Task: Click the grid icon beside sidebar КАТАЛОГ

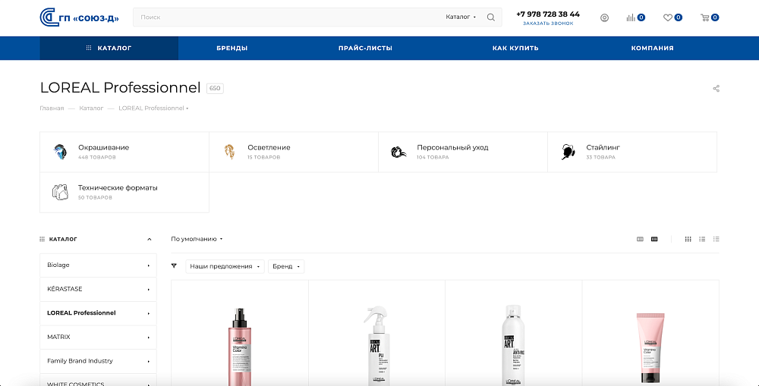Action: [42, 239]
